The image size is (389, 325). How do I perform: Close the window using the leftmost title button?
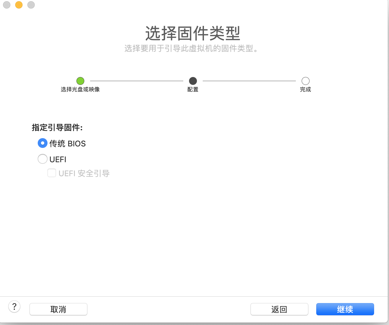click(x=7, y=5)
